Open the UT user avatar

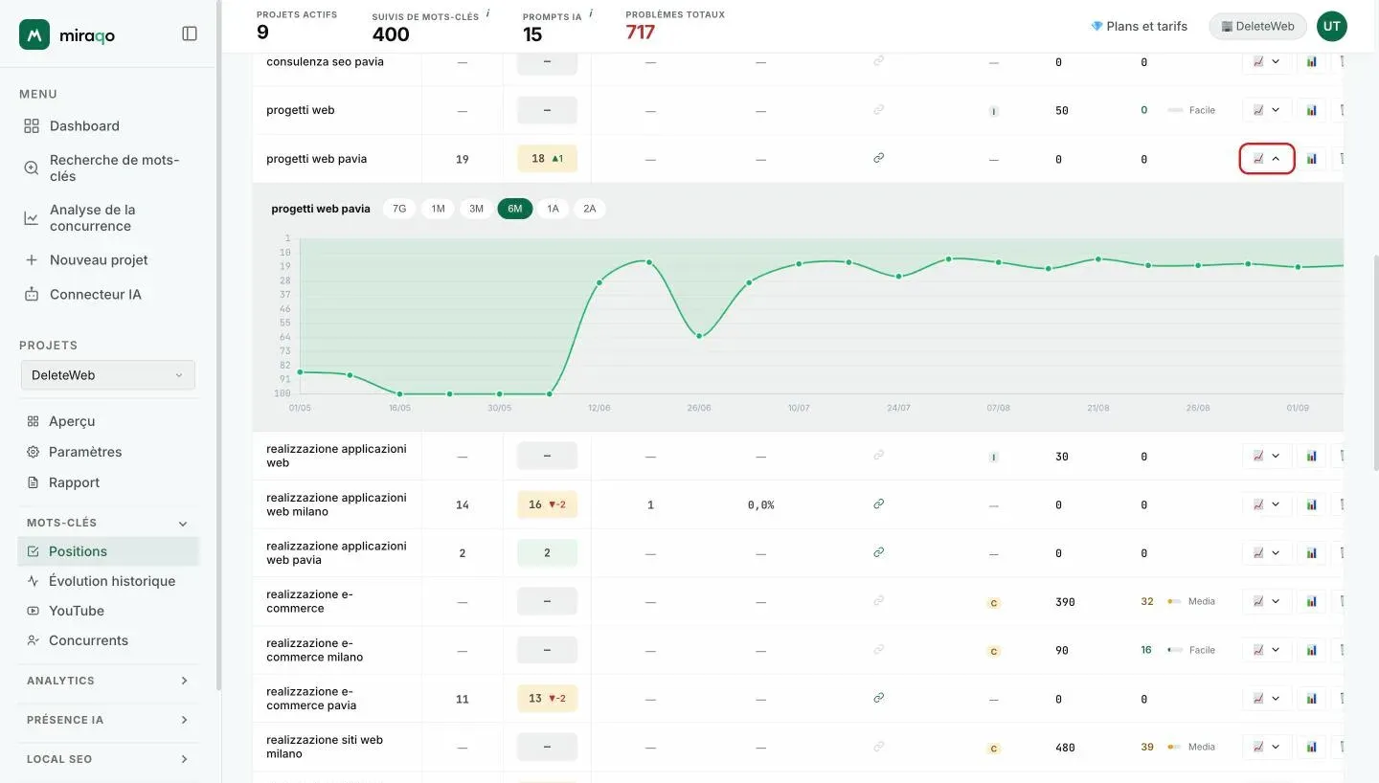[1331, 26]
